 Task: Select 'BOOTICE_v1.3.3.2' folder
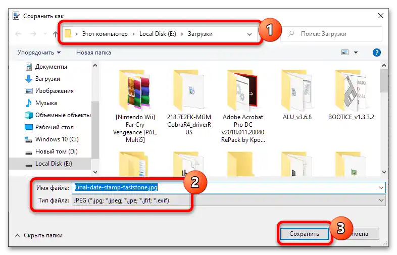coord(351,95)
